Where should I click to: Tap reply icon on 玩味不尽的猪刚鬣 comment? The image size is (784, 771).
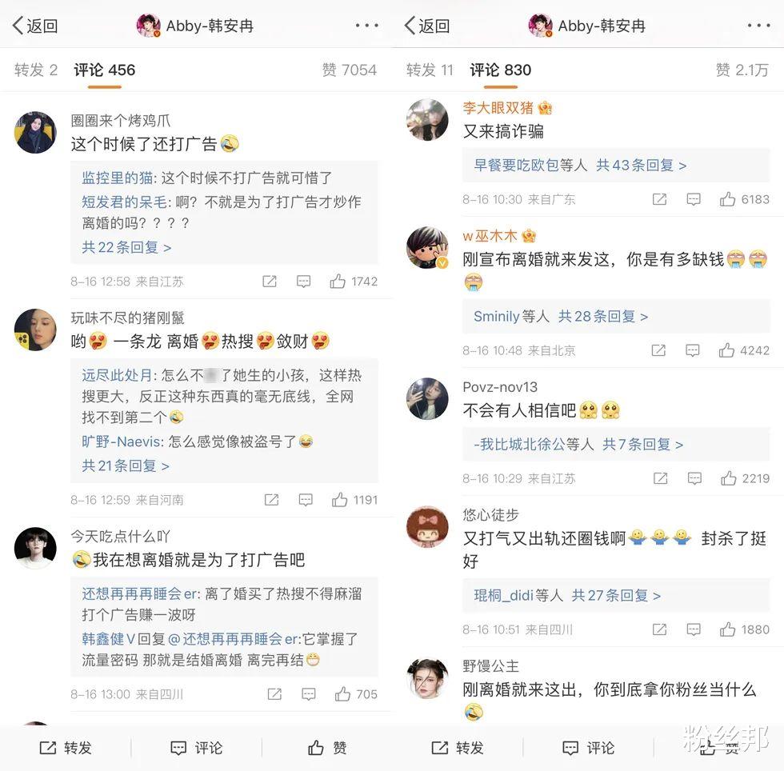click(306, 500)
